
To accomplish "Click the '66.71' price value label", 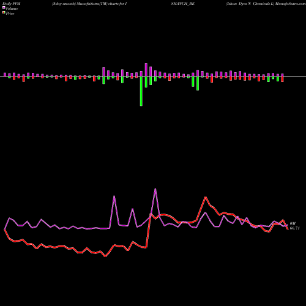I will point(294,228).
